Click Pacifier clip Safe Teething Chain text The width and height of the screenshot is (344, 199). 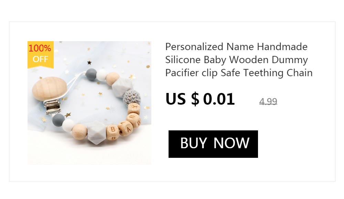(239, 73)
